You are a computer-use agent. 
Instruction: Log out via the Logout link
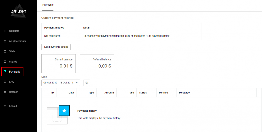[13, 106]
